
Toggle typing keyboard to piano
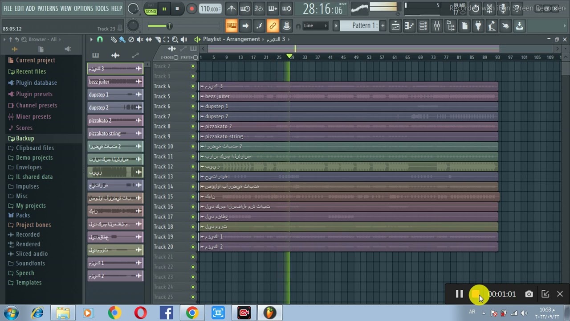pyautogui.click(x=232, y=26)
